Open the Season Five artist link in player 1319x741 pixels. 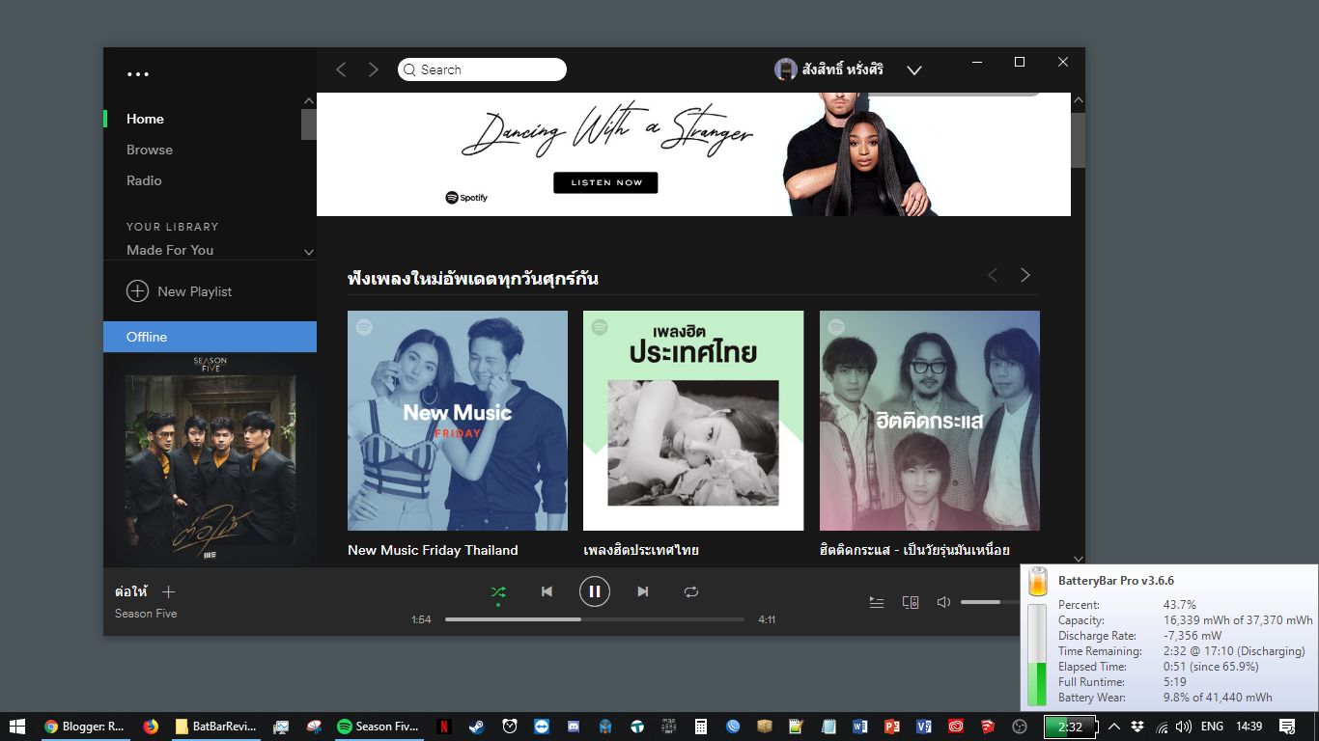click(146, 614)
